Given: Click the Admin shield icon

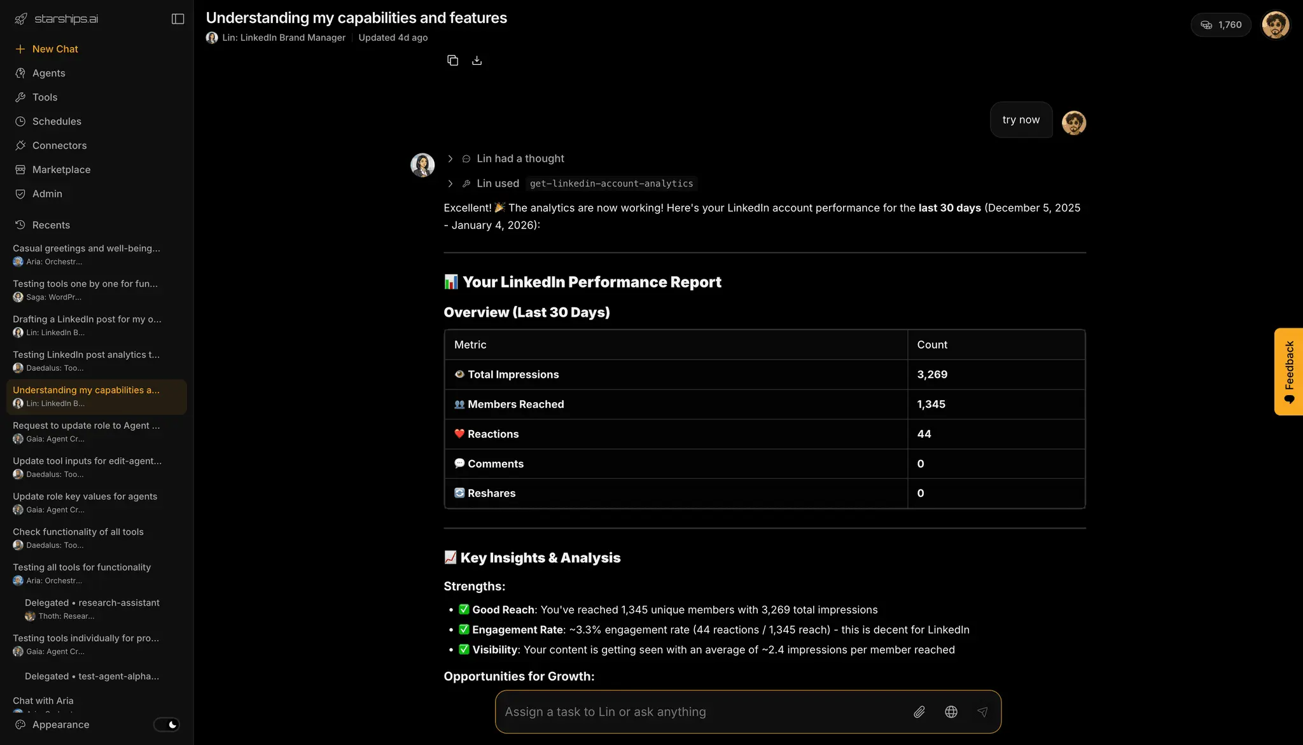Looking at the screenshot, I should point(20,194).
